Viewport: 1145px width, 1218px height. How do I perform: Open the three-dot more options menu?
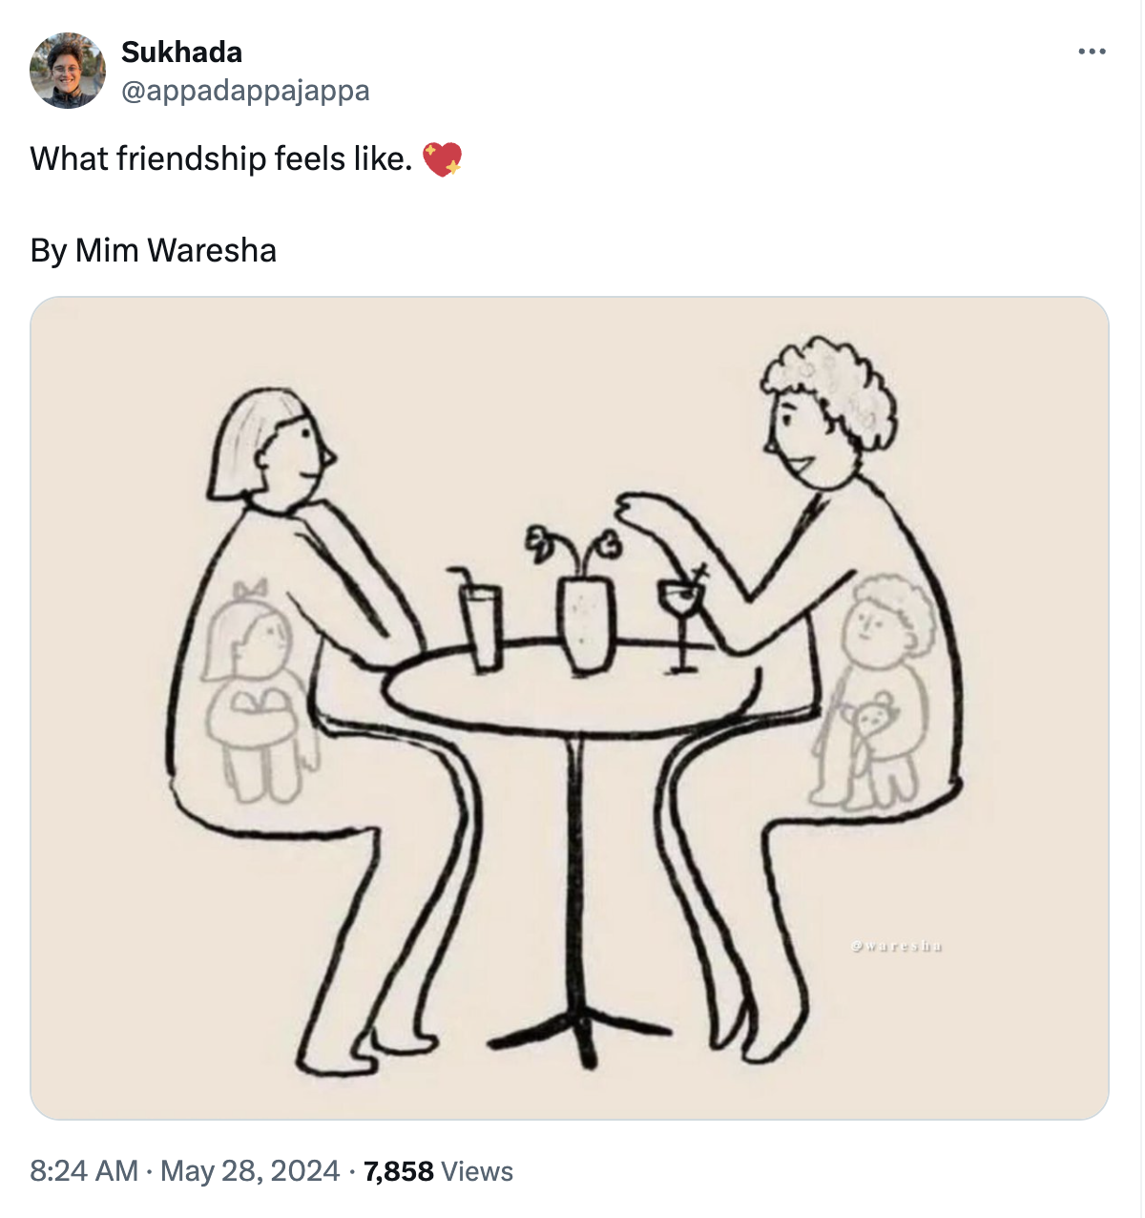[1092, 52]
